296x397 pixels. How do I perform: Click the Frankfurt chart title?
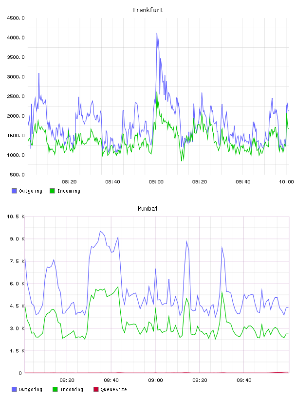pos(148,10)
